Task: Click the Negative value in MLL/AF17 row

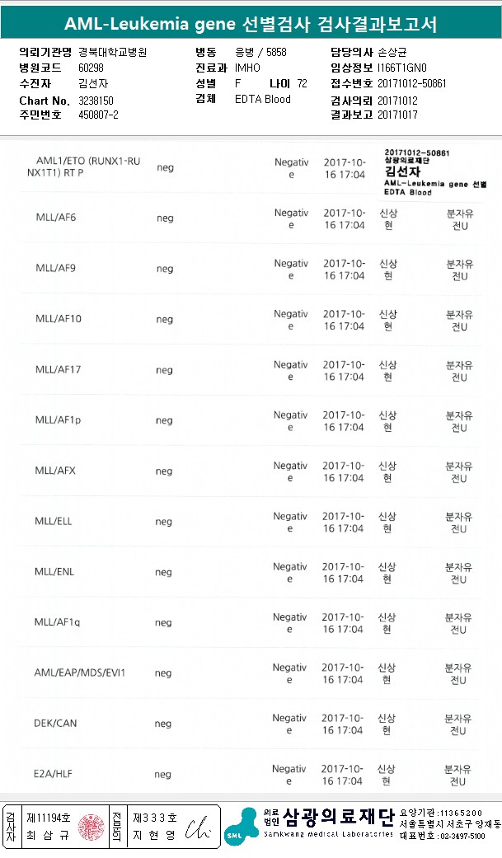Action: (290, 371)
